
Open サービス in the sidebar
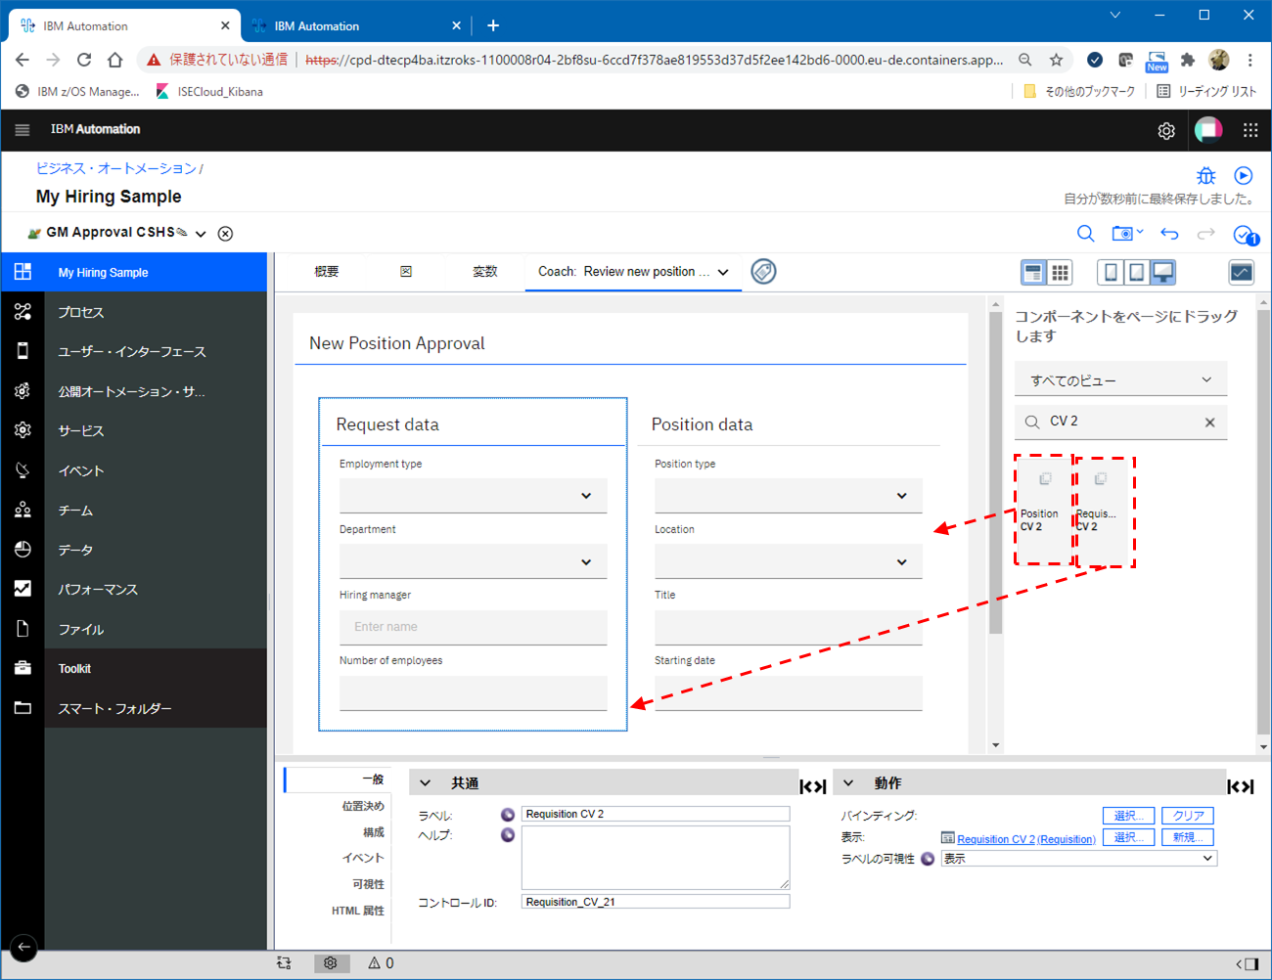(x=80, y=431)
